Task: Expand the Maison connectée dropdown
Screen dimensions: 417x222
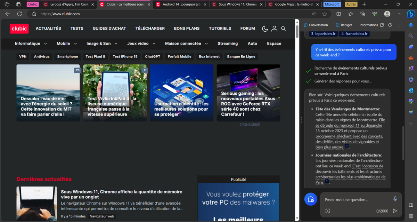Action: click(206, 44)
